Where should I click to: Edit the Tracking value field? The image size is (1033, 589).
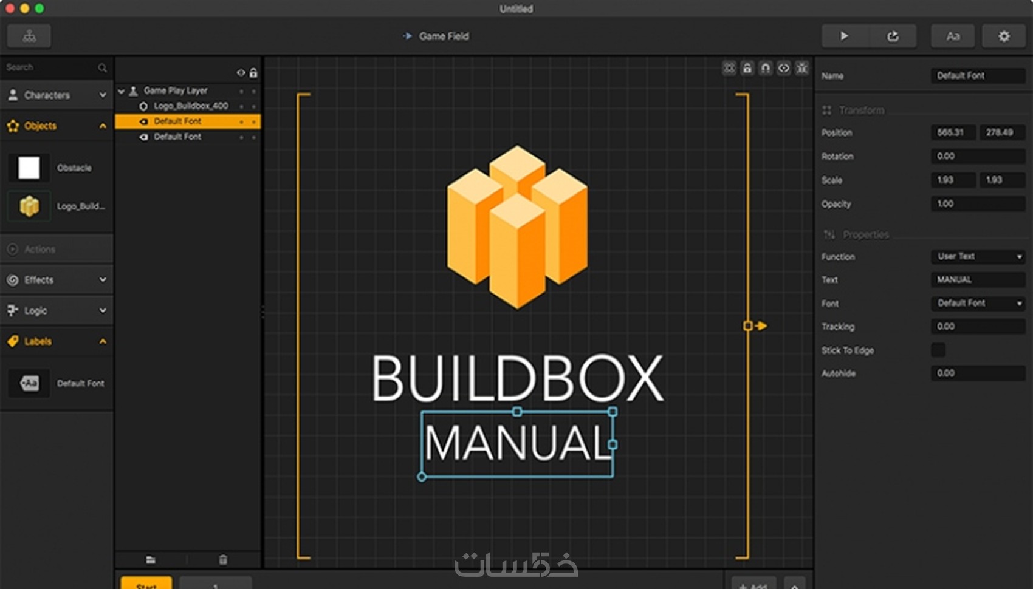tap(978, 326)
